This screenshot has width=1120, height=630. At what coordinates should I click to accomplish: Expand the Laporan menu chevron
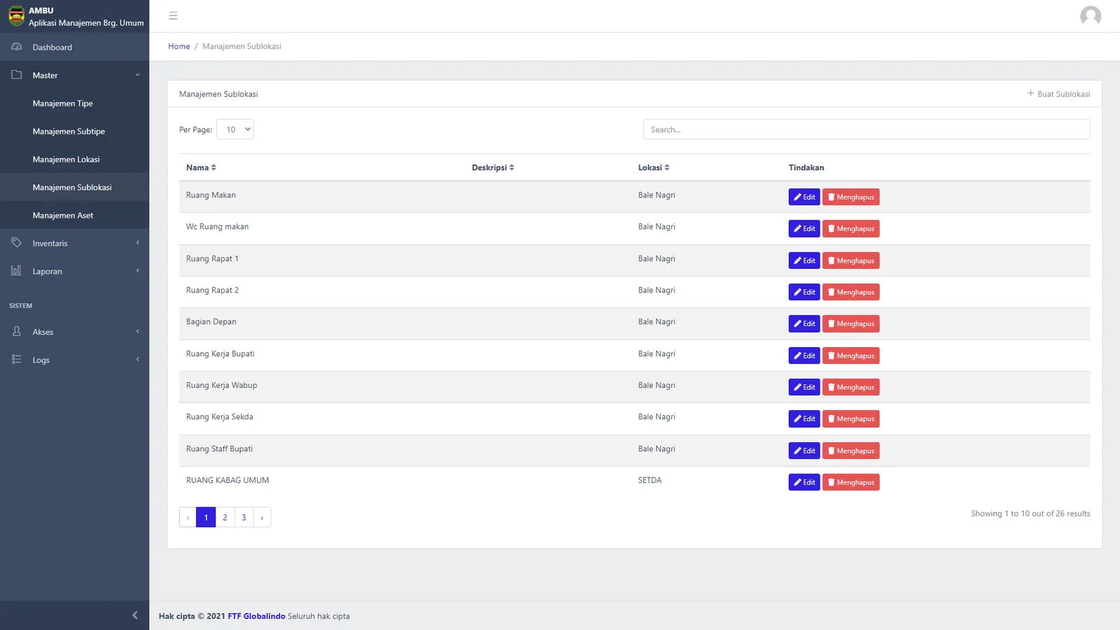point(137,271)
